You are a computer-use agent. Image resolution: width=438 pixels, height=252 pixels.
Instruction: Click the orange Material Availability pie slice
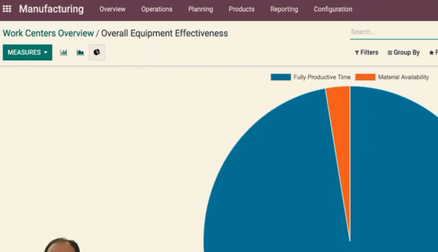click(x=342, y=139)
